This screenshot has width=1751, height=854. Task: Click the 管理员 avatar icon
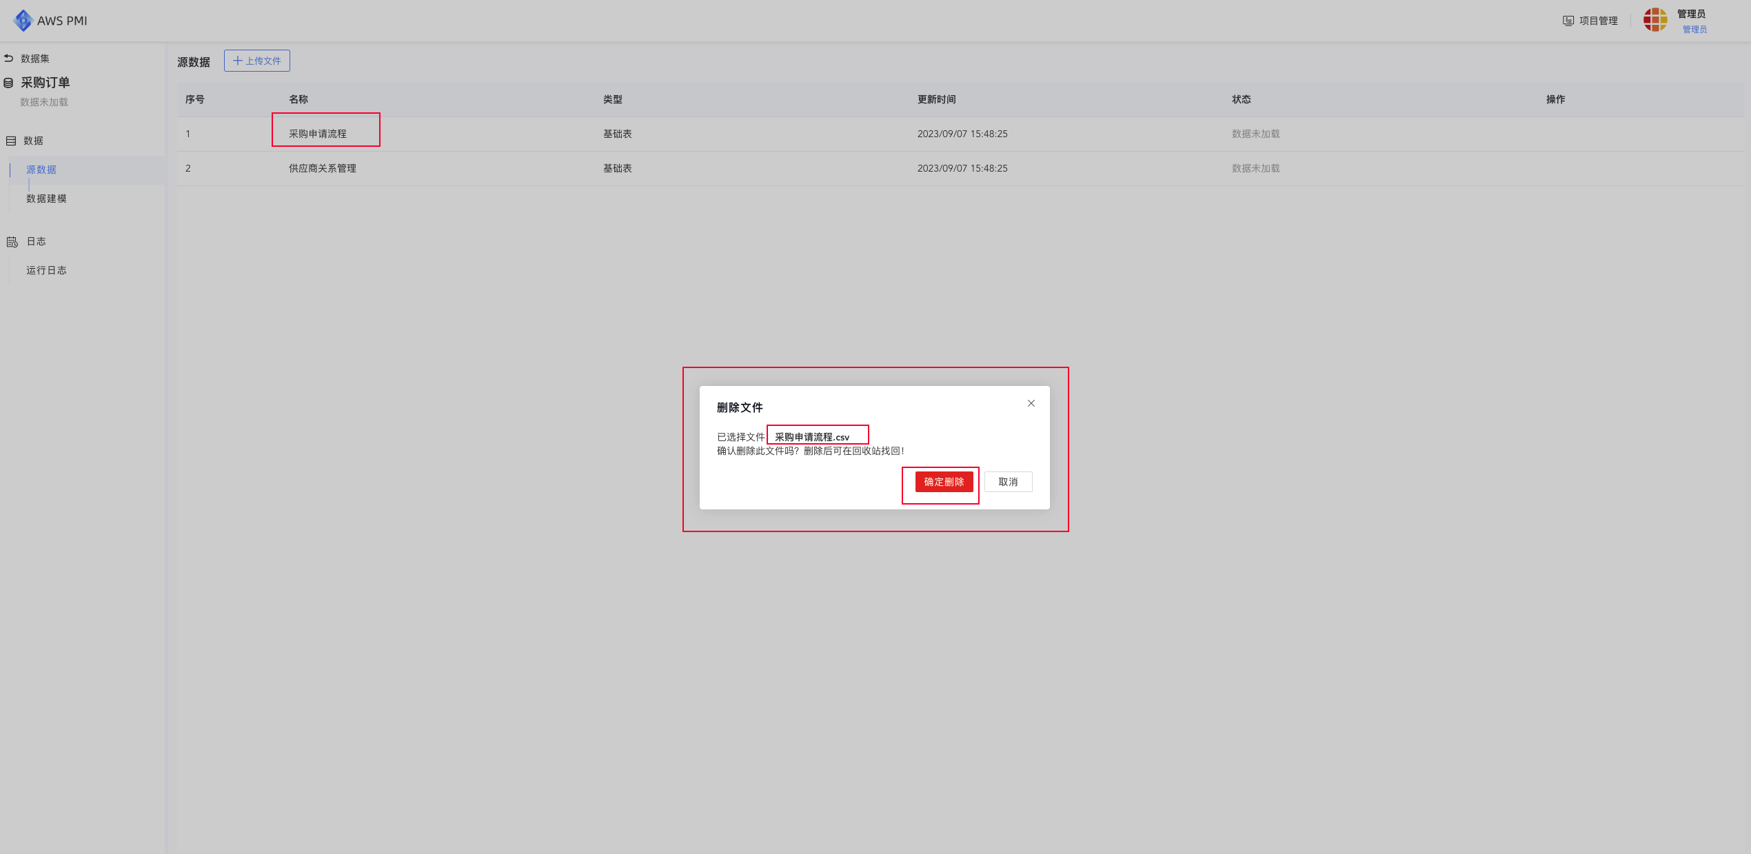1655,20
